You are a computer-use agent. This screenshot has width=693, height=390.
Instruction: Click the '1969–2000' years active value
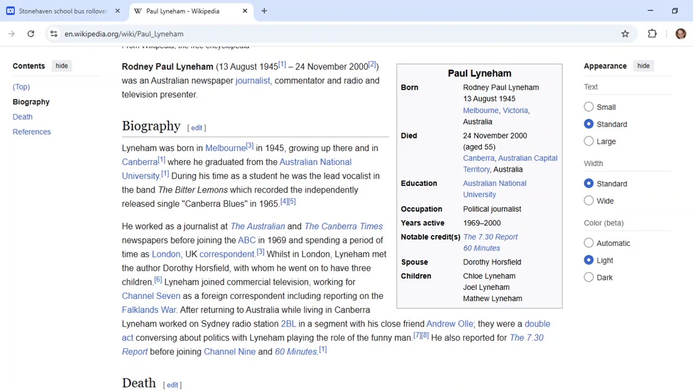coord(482,223)
